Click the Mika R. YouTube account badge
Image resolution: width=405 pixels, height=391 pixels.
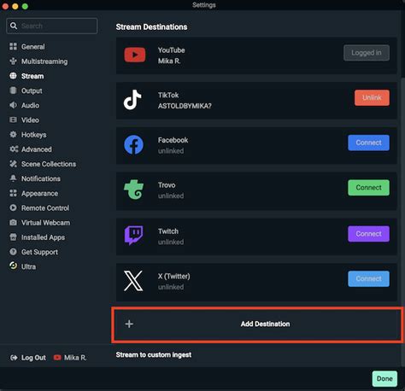pyautogui.click(x=70, y=358)
